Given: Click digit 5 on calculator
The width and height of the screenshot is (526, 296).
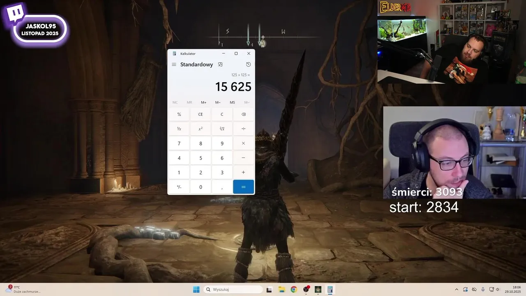Looking at the screenshot, I should click(x=201, y=158).
